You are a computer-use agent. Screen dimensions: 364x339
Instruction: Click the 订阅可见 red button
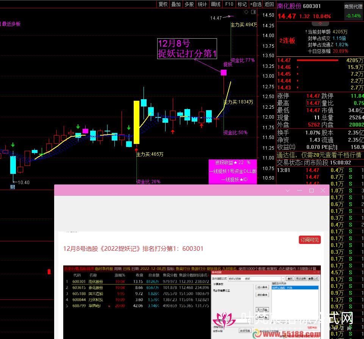[310, 240]
